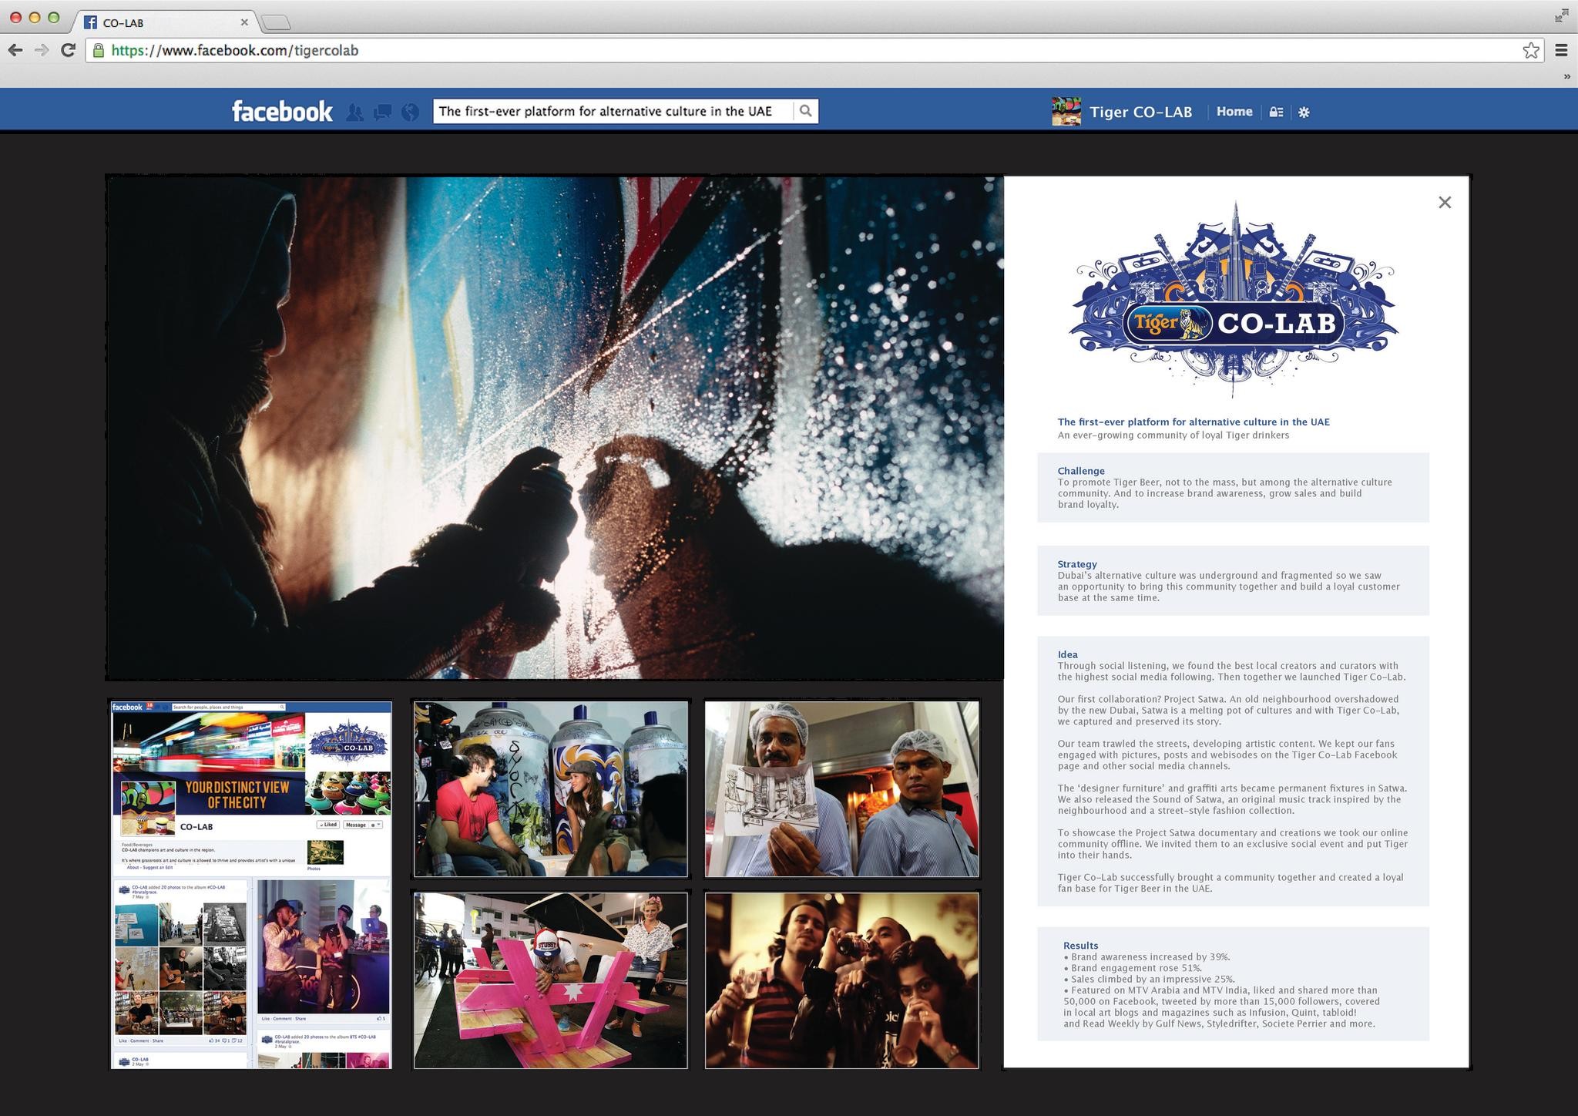1578x1116 pixels.
Task: Open Facebook messages icon
Action: click(382, 112)
